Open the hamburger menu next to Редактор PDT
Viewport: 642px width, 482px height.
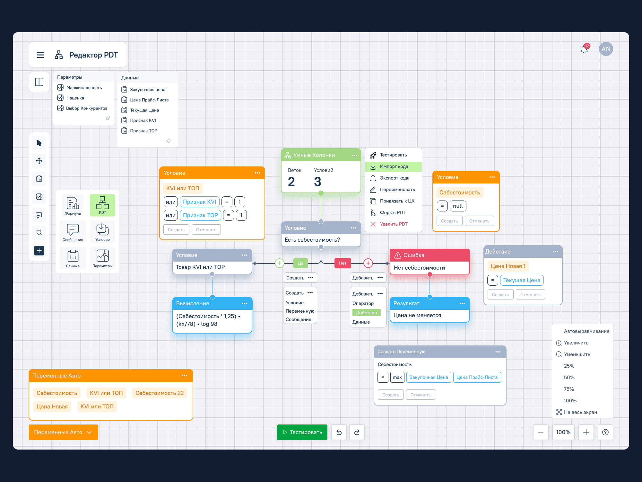click(x=40, y=55)
